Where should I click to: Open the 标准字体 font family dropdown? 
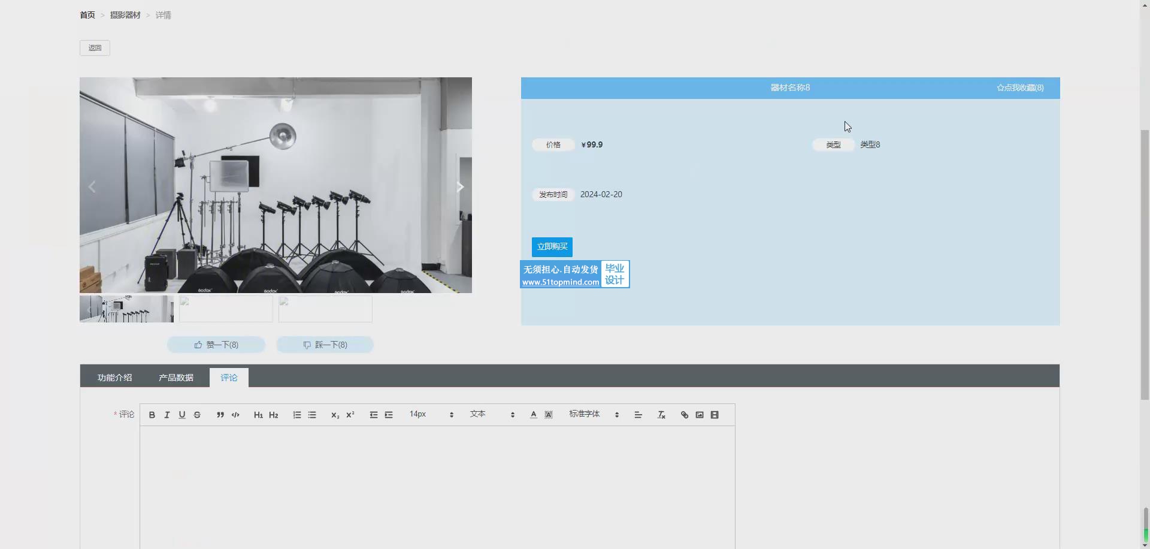(594, 414)
